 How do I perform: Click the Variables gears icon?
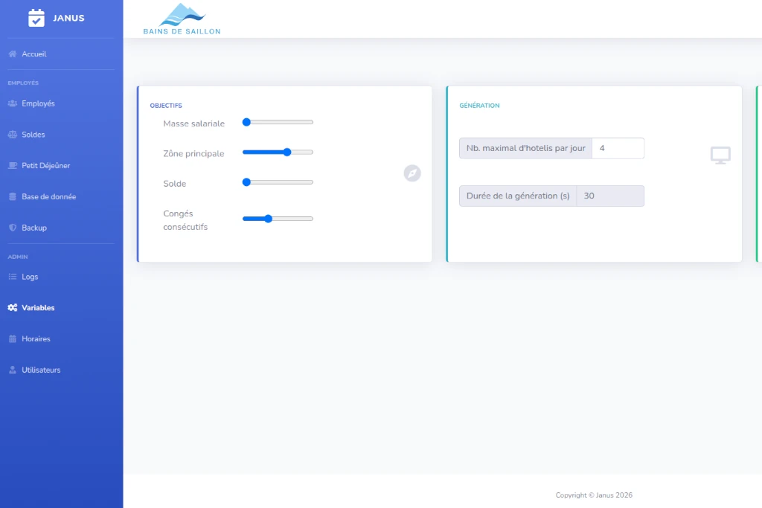(x=13, y=308)
